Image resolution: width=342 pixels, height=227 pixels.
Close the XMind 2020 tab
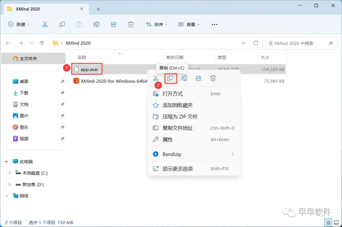click(82, 9)
